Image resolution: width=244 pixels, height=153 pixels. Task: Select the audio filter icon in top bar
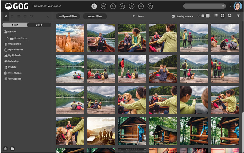click(x=122, y=6)
